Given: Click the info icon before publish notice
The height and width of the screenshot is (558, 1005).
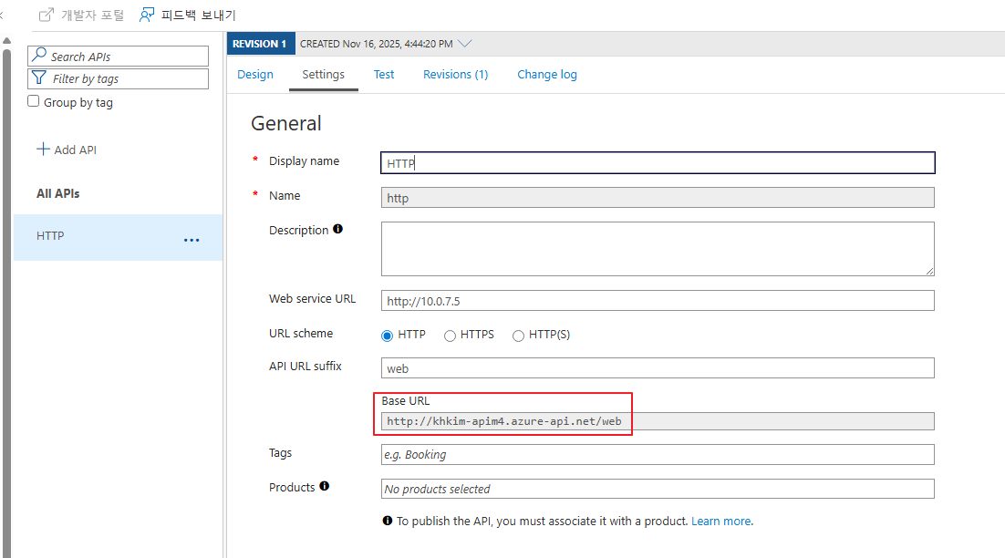Looking at the screenshot, I should (387, 521).
